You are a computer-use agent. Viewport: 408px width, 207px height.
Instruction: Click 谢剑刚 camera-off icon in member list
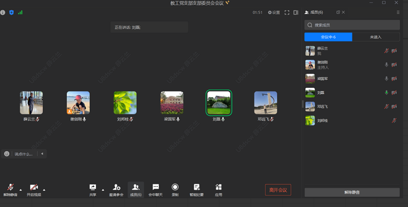[x=394, y=64]
